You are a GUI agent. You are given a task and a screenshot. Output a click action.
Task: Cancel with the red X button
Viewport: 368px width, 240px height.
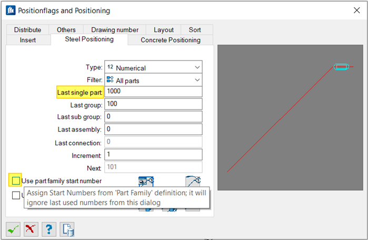point(31,229)
